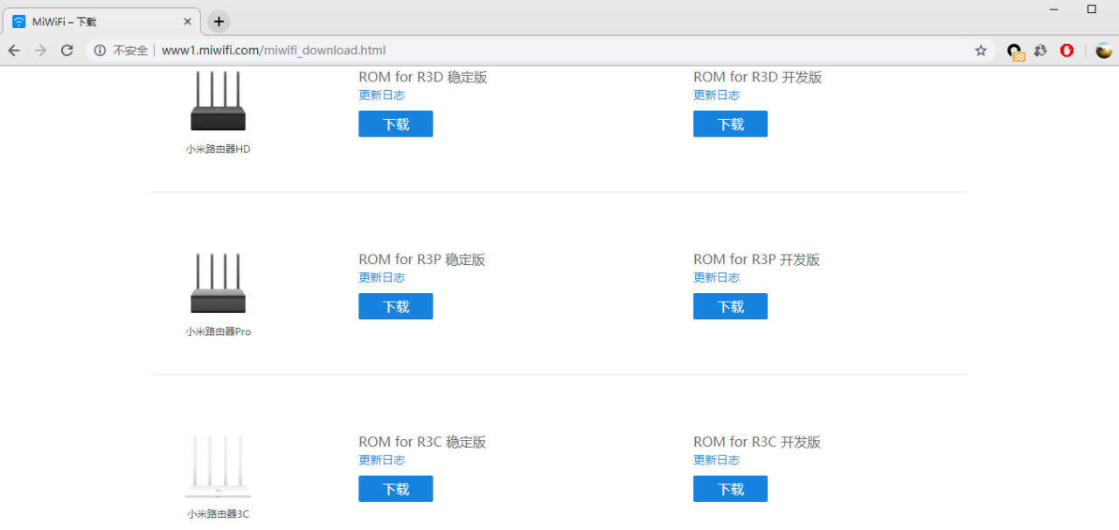The height and width of the screenshot is (530, 1119).
Task: Bookmark this page with the star icon
Action: tap(981, 51)
